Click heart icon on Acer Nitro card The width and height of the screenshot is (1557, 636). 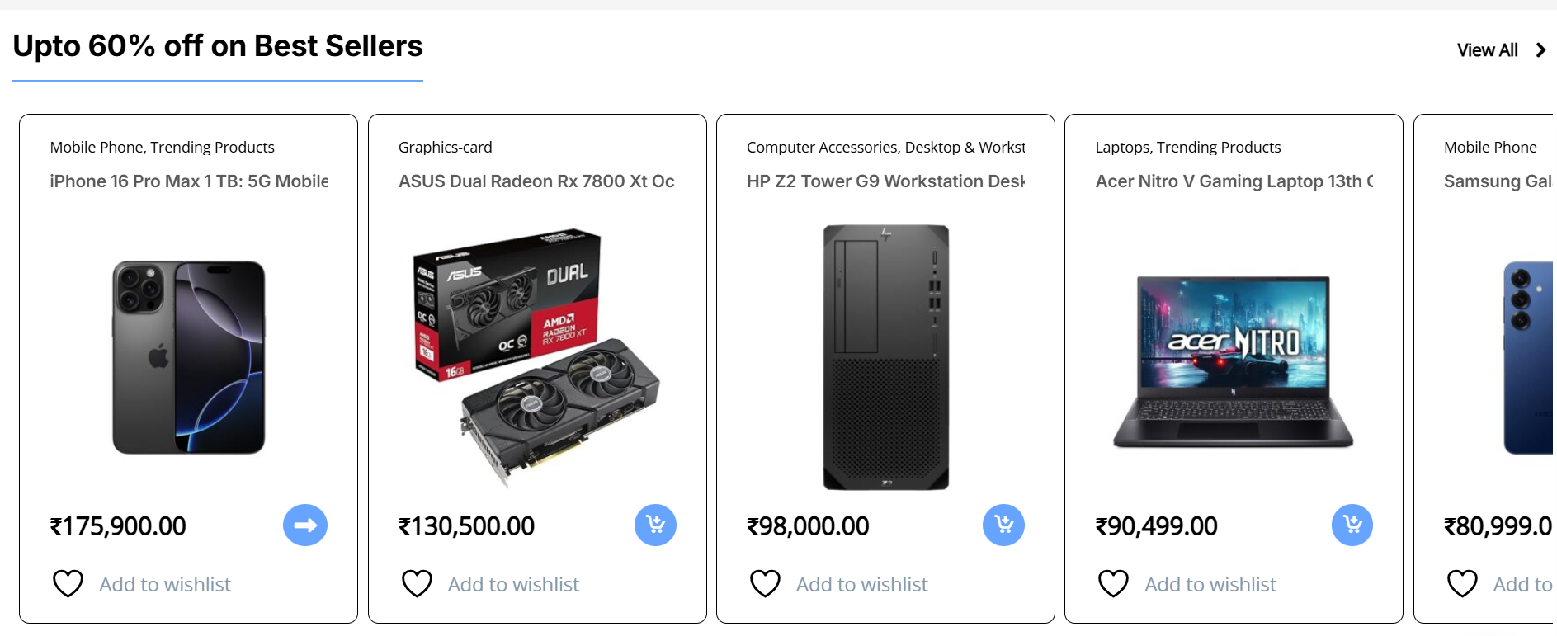pos(1113,584)
